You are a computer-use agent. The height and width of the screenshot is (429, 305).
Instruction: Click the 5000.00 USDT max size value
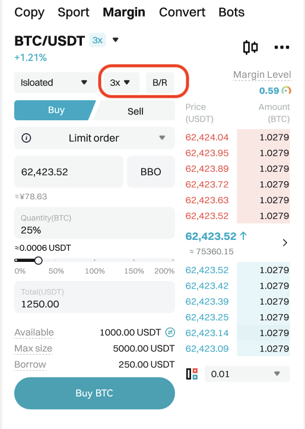(x=144, y=348)
